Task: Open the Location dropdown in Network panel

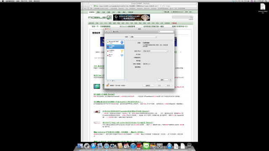Action: pyautogui.click(x=143, y=37)
